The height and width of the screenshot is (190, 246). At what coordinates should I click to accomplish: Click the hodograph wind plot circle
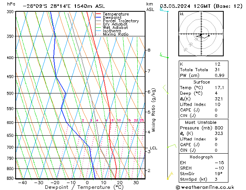201,34
